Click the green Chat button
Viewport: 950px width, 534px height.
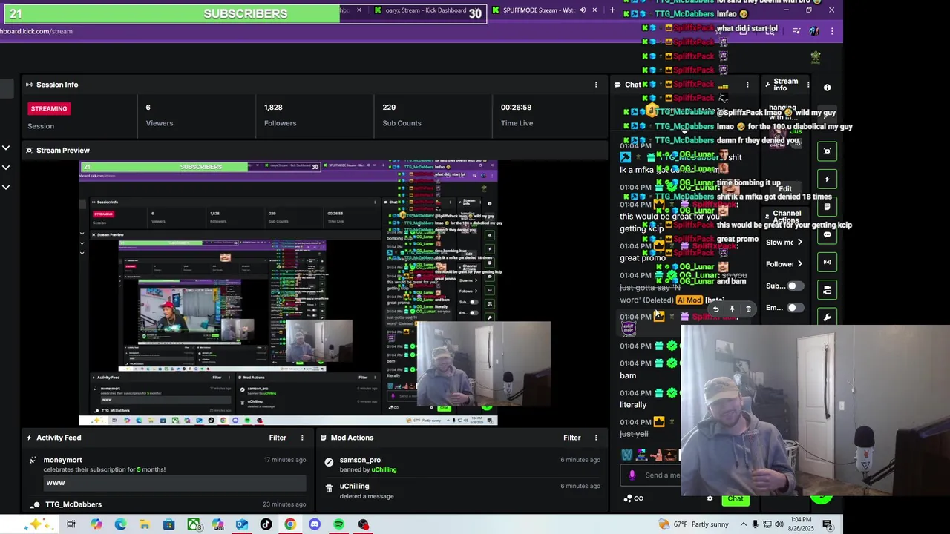(x=736, y=498)
